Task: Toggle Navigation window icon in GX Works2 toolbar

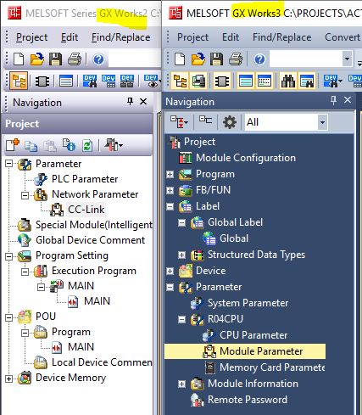Action: pyautogui.click(x=19, y=81)
